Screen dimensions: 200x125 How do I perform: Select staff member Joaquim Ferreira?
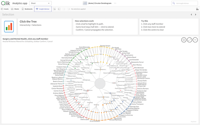coord(76,50)
